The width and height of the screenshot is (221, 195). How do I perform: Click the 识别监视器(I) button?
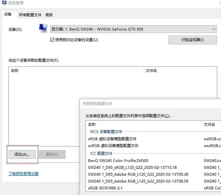click(192, 40)
